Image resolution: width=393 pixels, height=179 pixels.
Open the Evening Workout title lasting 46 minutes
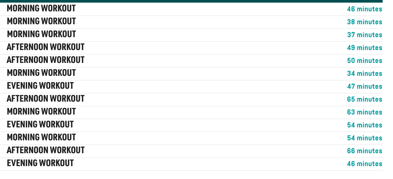pos(40,163)
